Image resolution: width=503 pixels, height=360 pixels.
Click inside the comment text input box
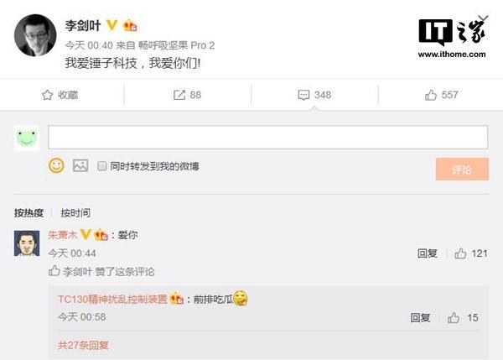(268, 137)
